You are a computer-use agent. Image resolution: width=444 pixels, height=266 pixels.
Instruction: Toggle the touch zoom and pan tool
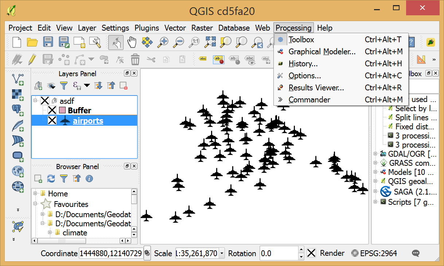coord(116,42)
